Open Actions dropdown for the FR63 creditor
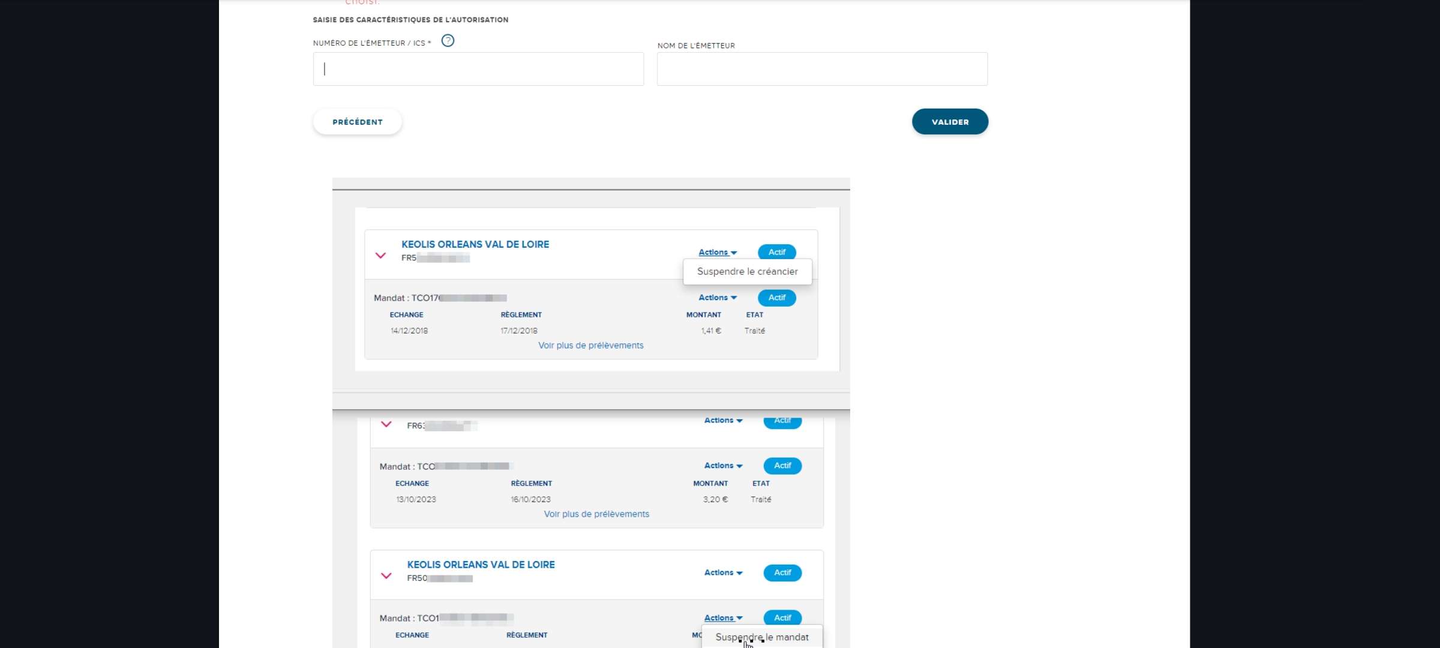The width and height of the screenshot is (1440, 648). pyautogui.click(x=724, y=421)
